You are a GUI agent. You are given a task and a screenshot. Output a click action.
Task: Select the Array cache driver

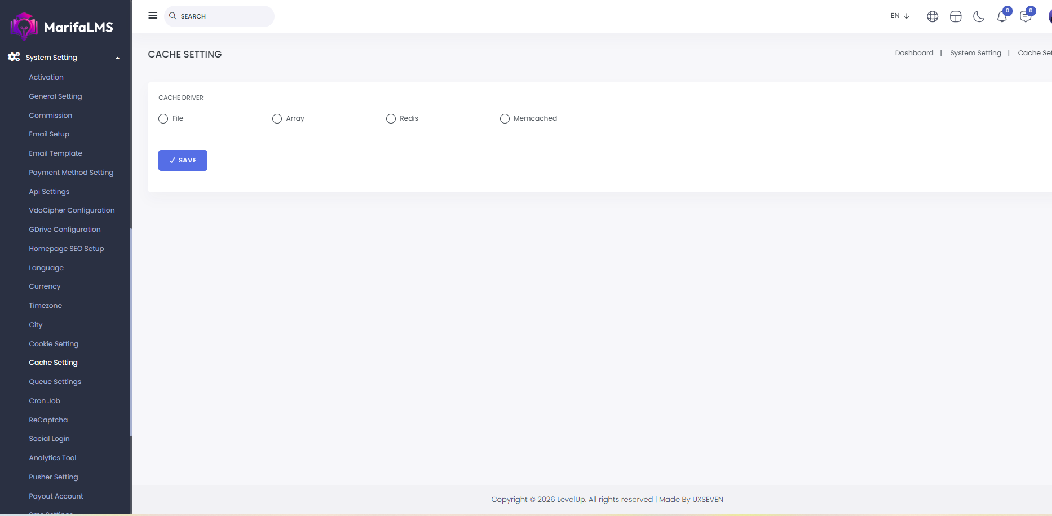277,118
